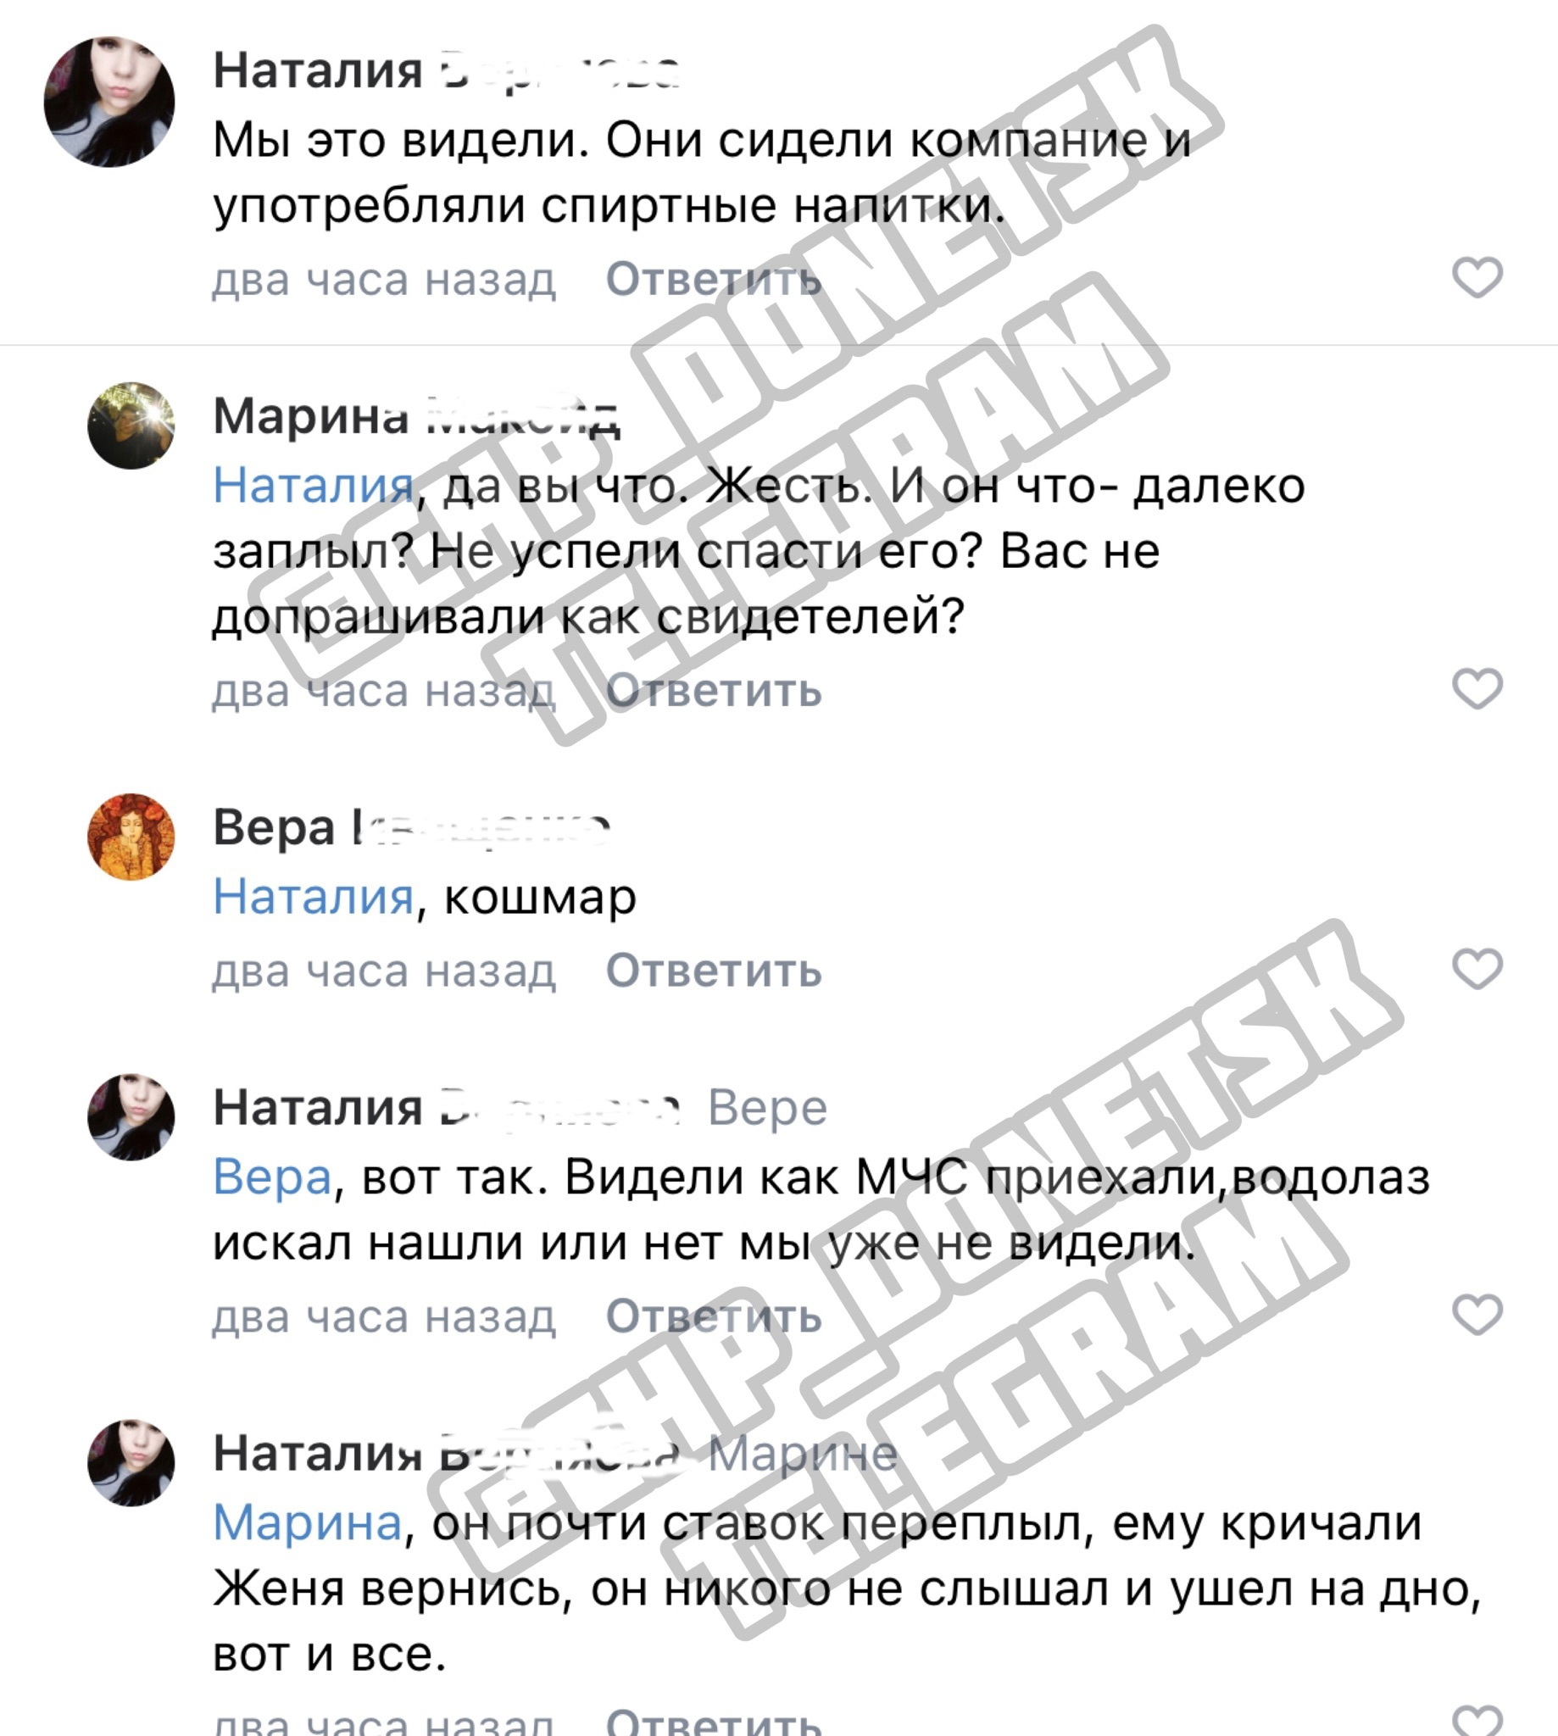This screenshot has width=1558, height=1736.
Task: Open Наталия's avatar on the first comment
Action: coord(109,101)
